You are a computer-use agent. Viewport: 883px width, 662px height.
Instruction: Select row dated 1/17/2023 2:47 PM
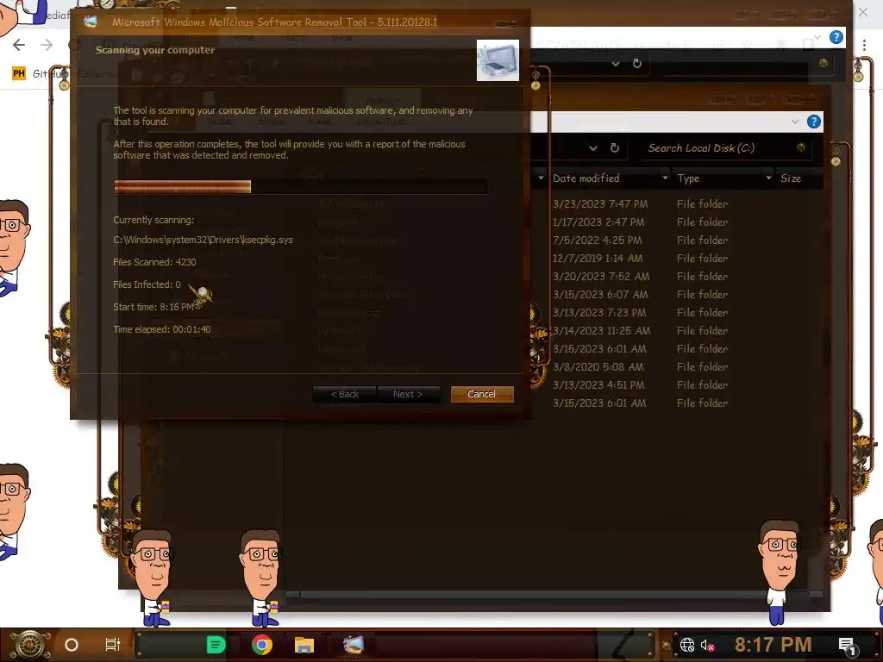[x=598, y=222]
